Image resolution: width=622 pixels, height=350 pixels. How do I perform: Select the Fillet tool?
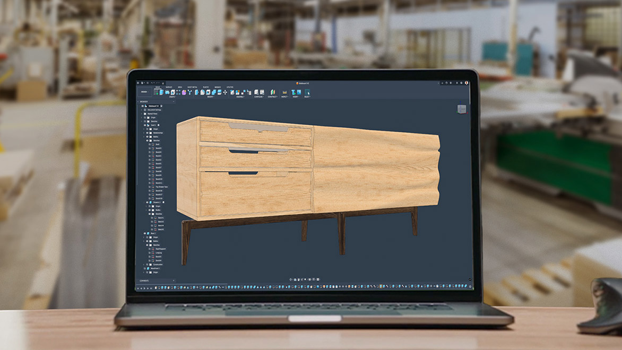[202, 92]
